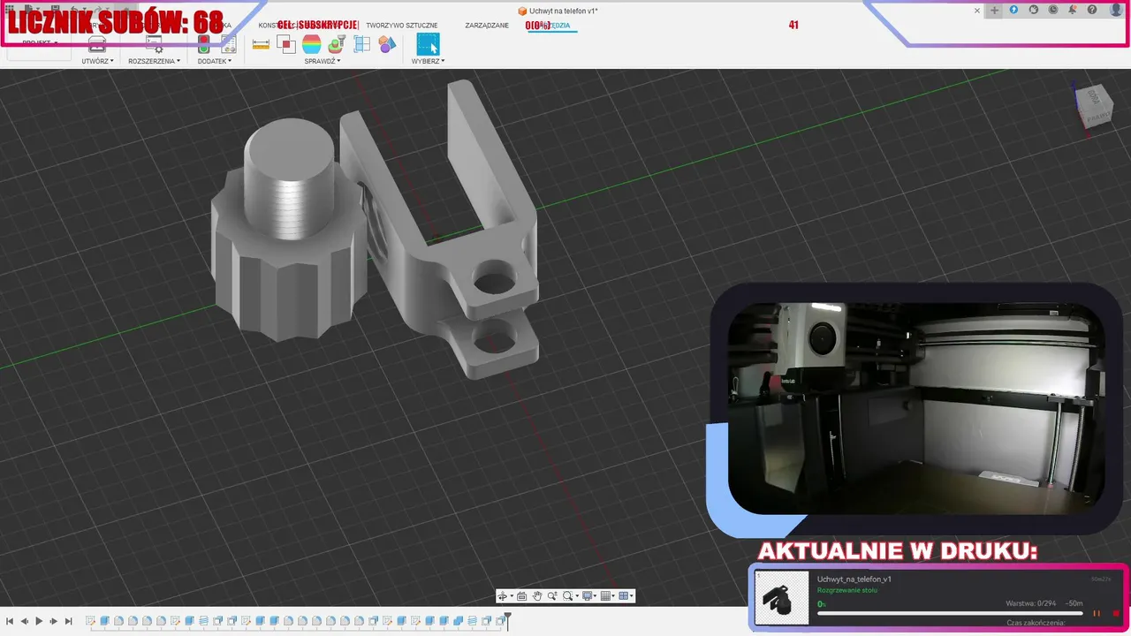1131x636 pixels.
Task: Open the Viewports layout icon
Action: click(624, 596)
